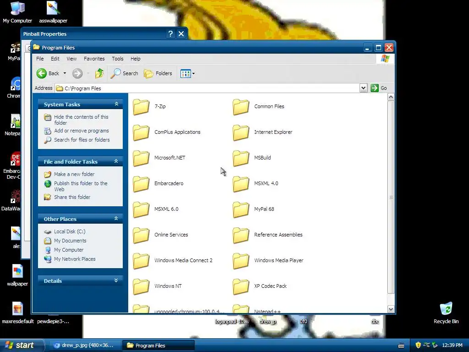Select the Reference Assemblies folder icon

click(x=241, y=235)
